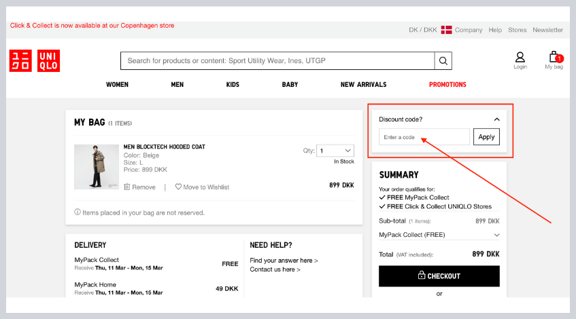Click the Enter a code field
Image resolution: width=576 pixels, height=319 pixels.
coord(424,137)
